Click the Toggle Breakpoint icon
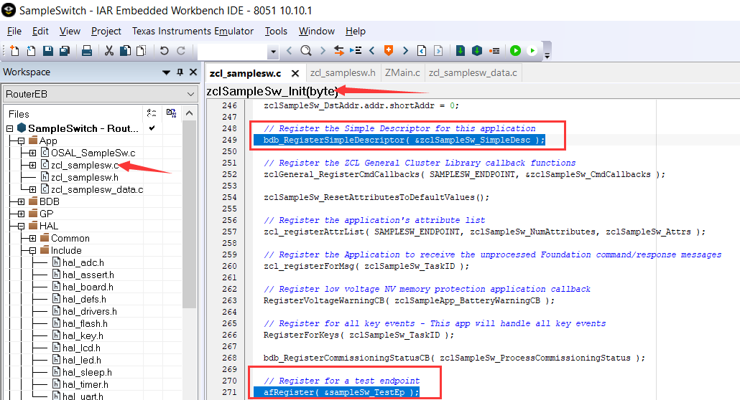This screenshot has height=400, width=740. (494, 50)
